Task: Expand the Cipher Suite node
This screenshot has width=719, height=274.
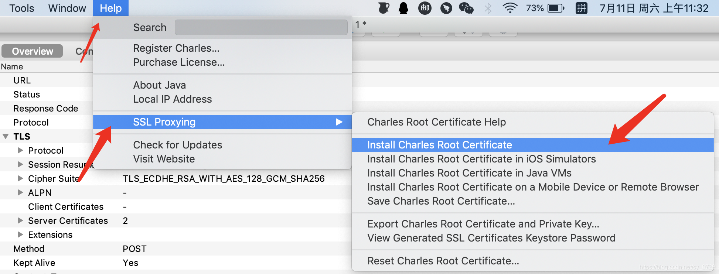Action: pos(20,178)
